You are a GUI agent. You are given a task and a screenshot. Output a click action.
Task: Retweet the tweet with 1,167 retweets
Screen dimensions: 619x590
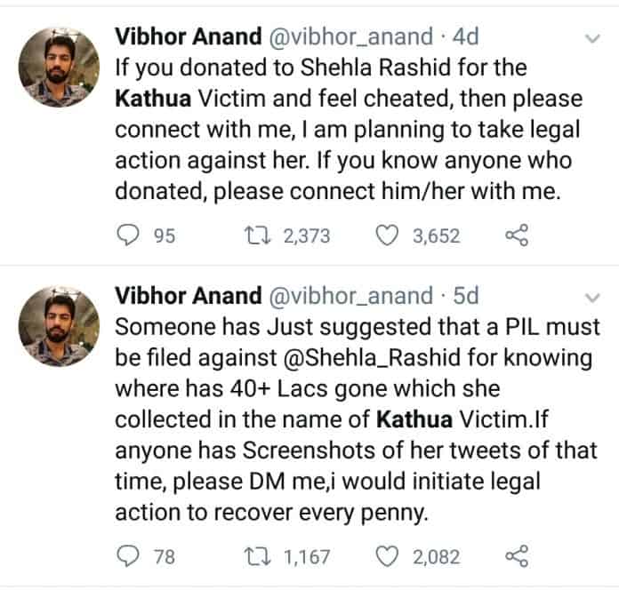[253, 557]
